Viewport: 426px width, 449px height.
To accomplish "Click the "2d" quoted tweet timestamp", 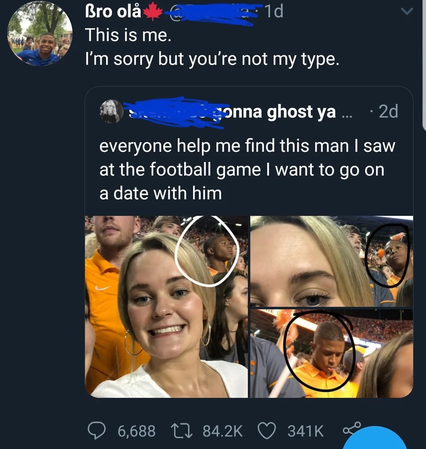I will tap(388, 112).
